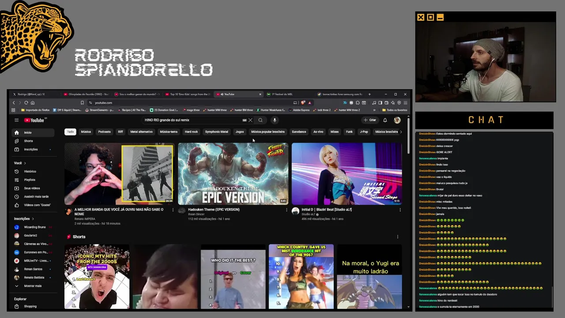
Task: Select the Symphonic Metal chip
Action: (216, 132)
